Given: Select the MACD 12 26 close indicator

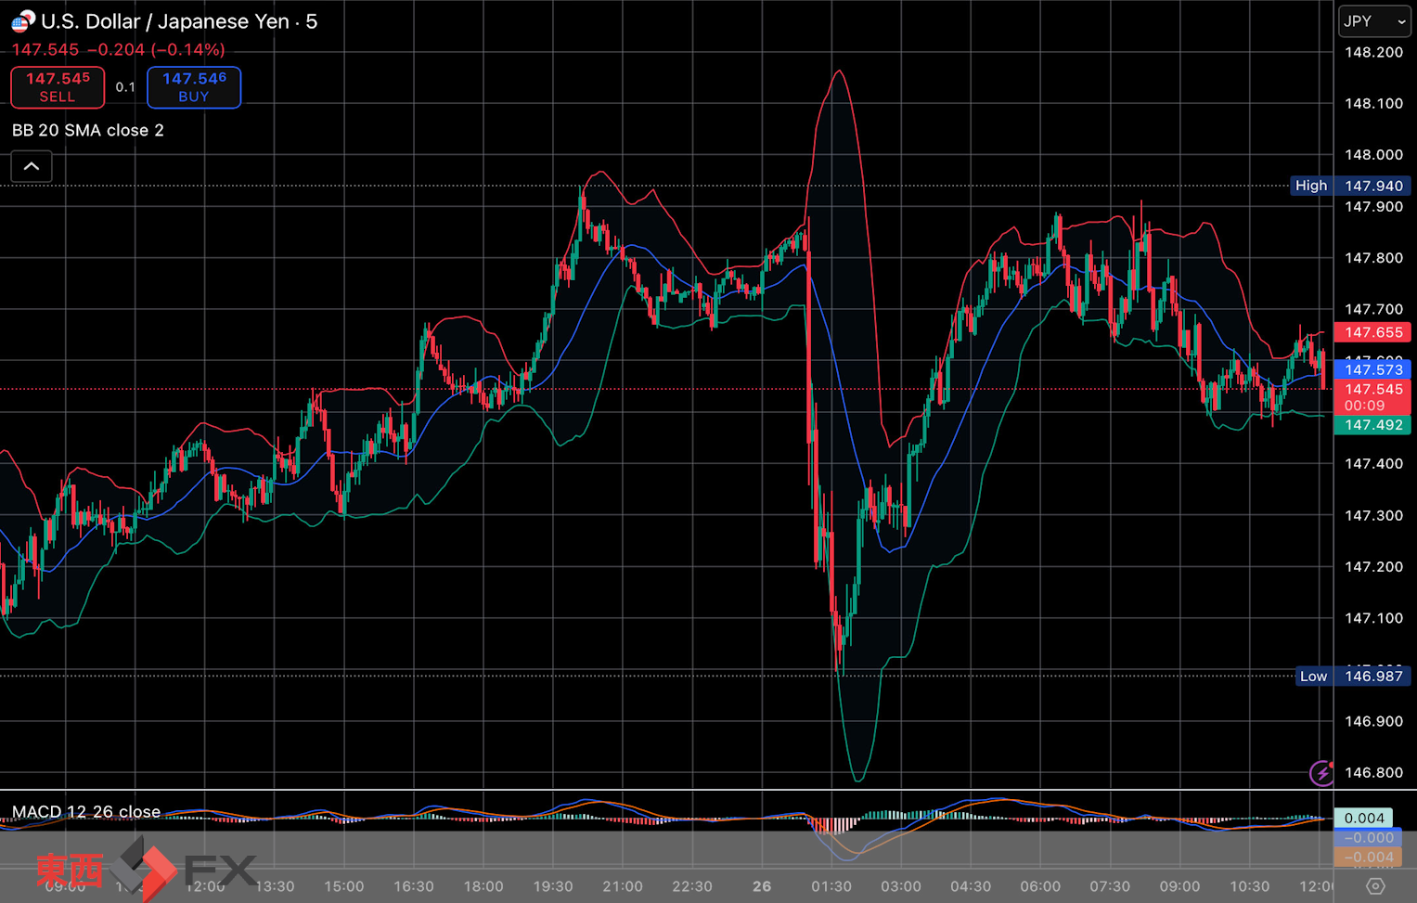Looking at the screenshot, I should [x=86, y=812].
